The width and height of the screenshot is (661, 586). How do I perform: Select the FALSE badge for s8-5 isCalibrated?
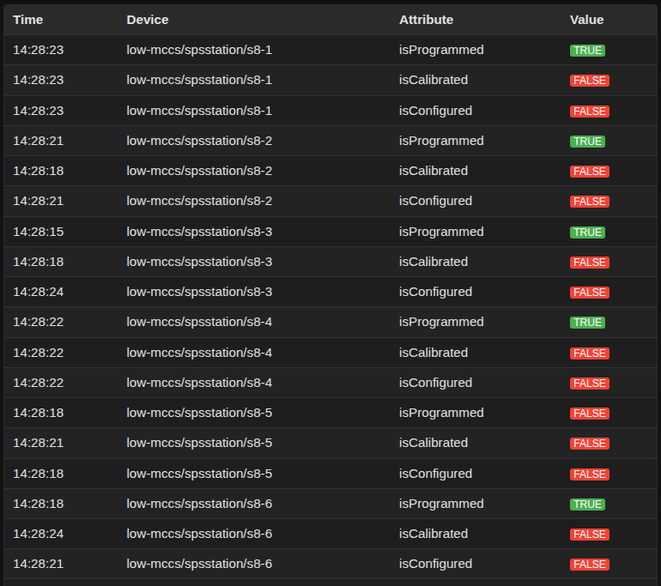pos(590,444)
